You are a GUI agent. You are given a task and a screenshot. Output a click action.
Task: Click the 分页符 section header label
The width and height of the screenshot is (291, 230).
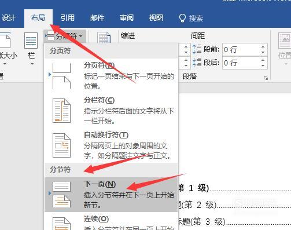click(60, 51)
